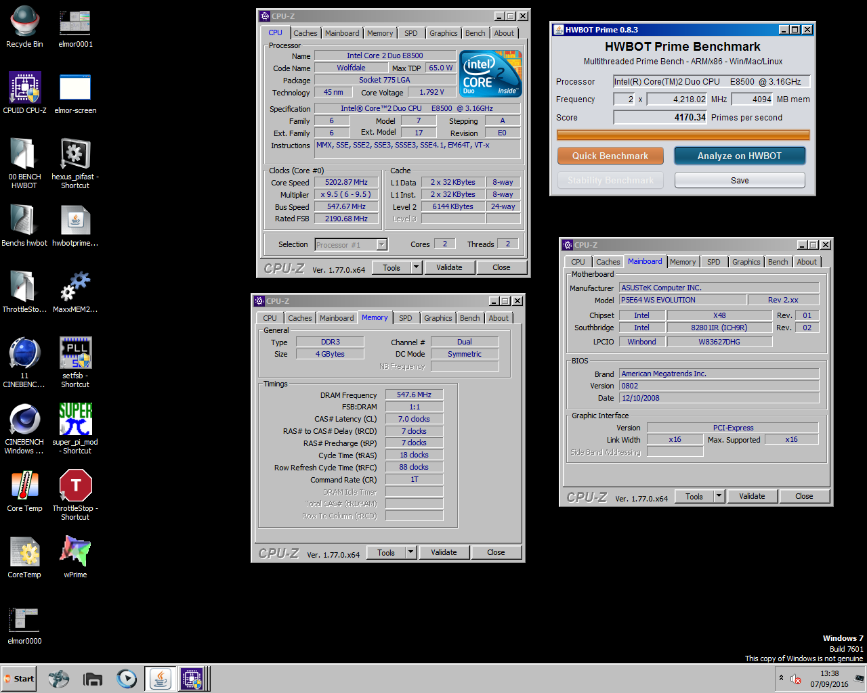Open the CPU-Z taskbar icon

click(192, 679)
